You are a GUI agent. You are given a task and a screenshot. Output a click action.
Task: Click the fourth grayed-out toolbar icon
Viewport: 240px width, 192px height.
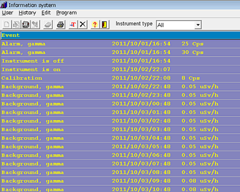click(35, 24)
